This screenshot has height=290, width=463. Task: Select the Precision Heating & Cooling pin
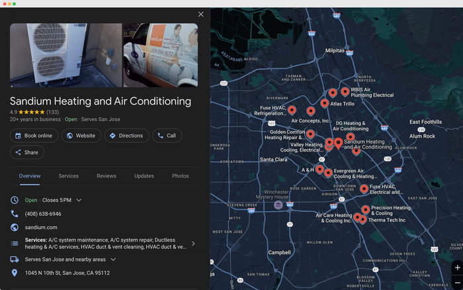366,210
